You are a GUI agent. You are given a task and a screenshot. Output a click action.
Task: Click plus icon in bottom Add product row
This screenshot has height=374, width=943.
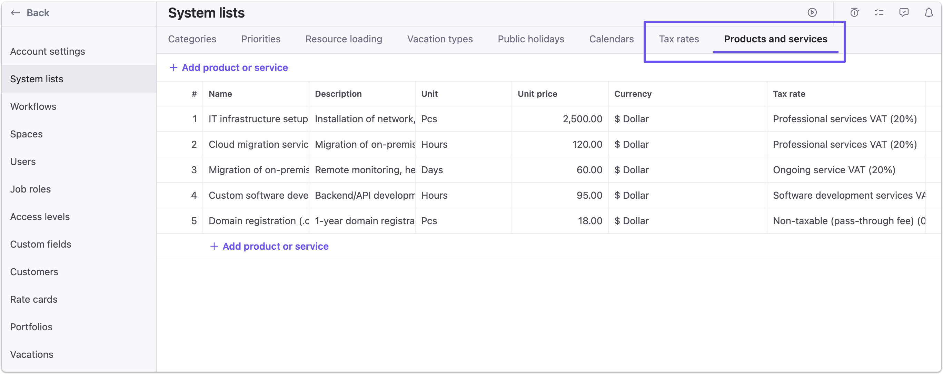pyautogui.click(x=214, y=246)
